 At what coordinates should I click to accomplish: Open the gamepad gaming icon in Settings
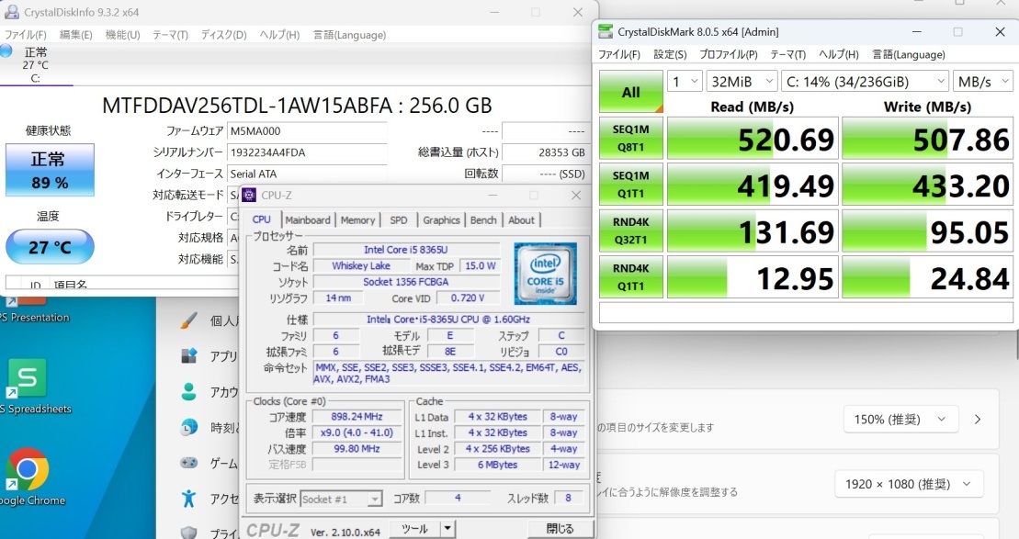click(x=188, y=463)
